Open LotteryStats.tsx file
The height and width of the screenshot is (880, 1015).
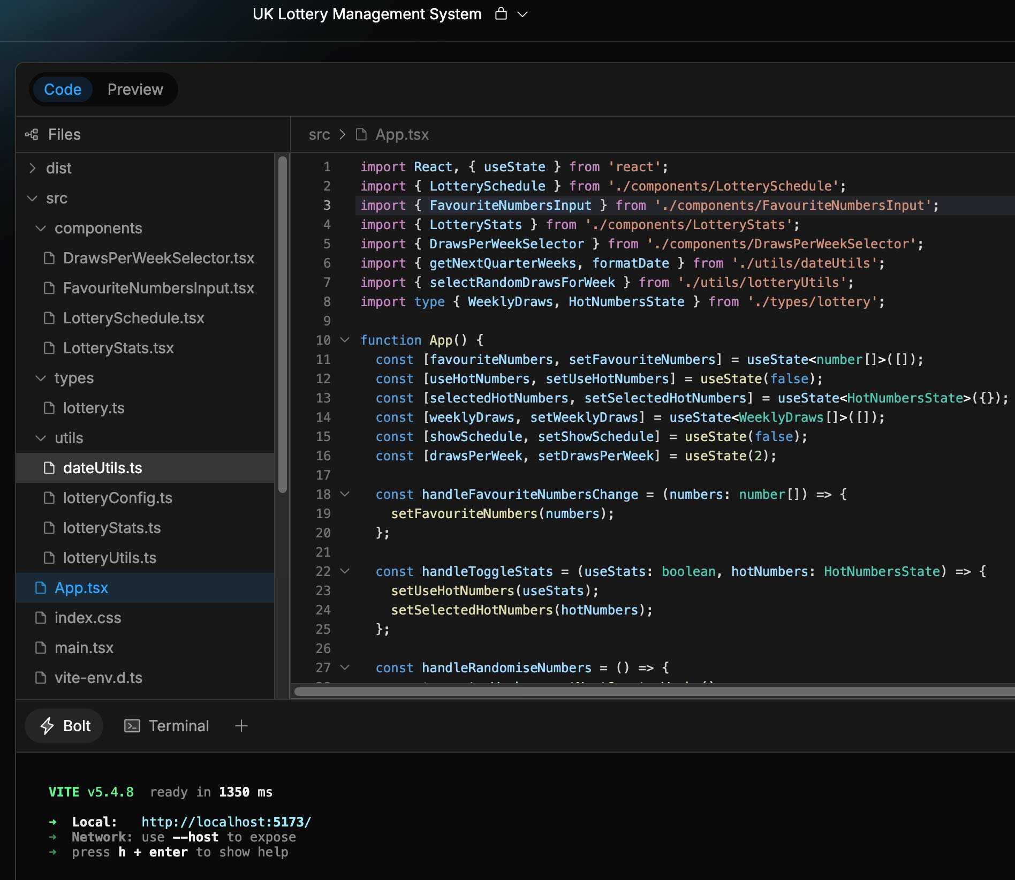point(145,348)
